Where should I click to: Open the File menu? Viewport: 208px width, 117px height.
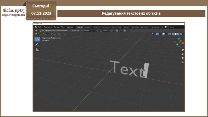[x=40, y=27]
